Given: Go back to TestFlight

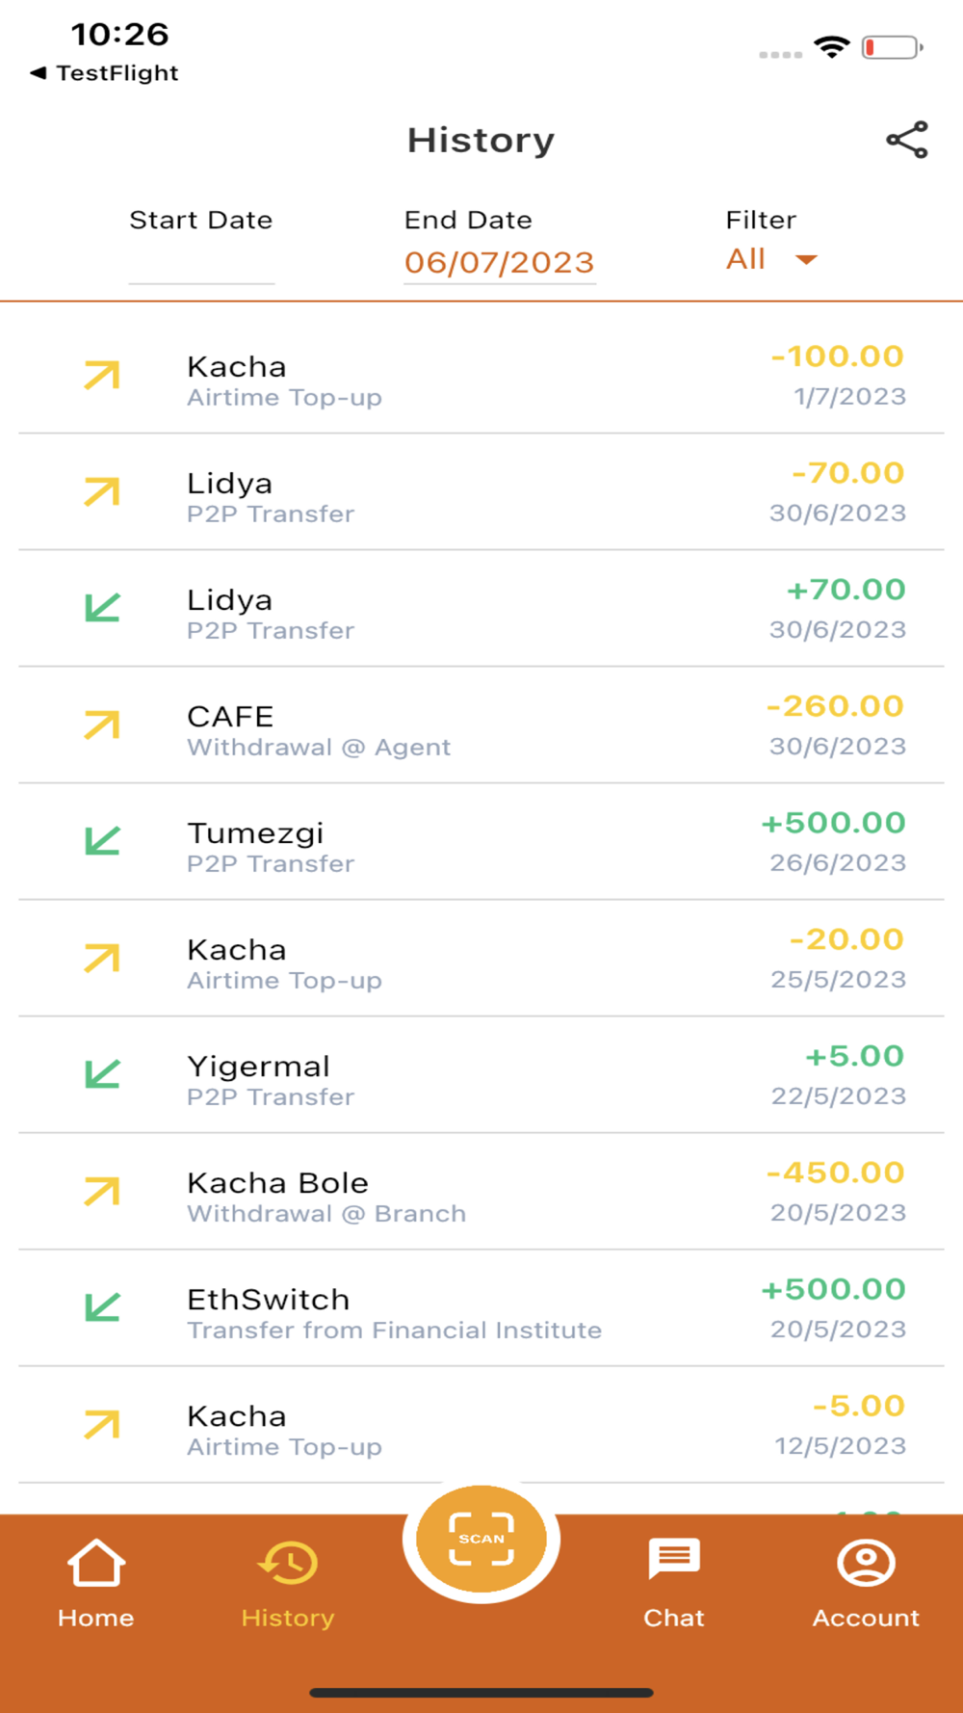Looking at the screenshot, I should (104, 73).
